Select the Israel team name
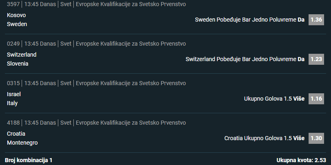 14,94
